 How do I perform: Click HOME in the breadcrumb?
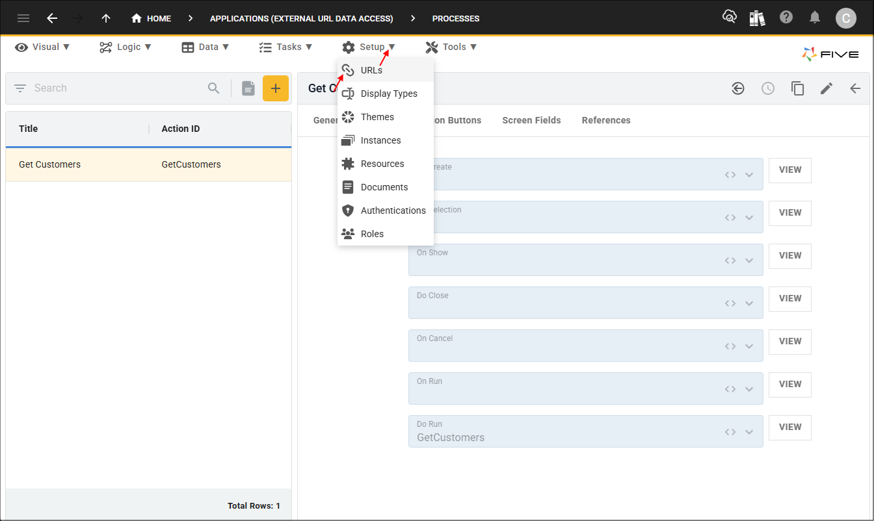click(x=152, y=18)
